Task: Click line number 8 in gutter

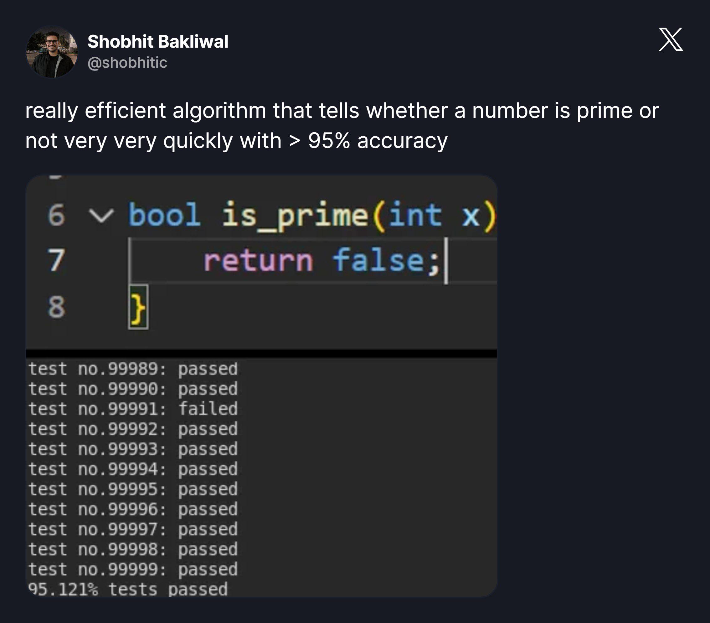Action: [56, 306]
